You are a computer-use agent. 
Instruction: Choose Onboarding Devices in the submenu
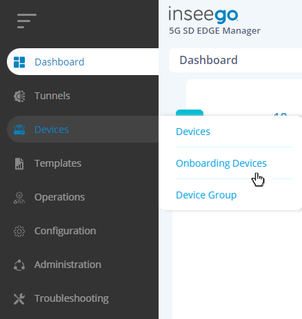click(221, 163)
